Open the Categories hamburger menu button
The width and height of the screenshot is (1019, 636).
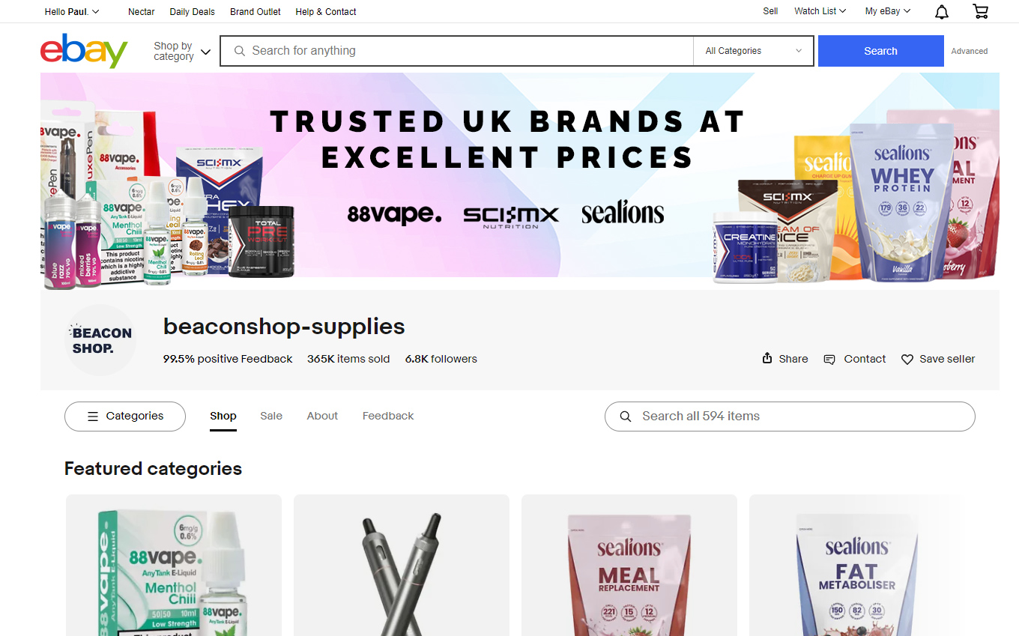[125, 417]
